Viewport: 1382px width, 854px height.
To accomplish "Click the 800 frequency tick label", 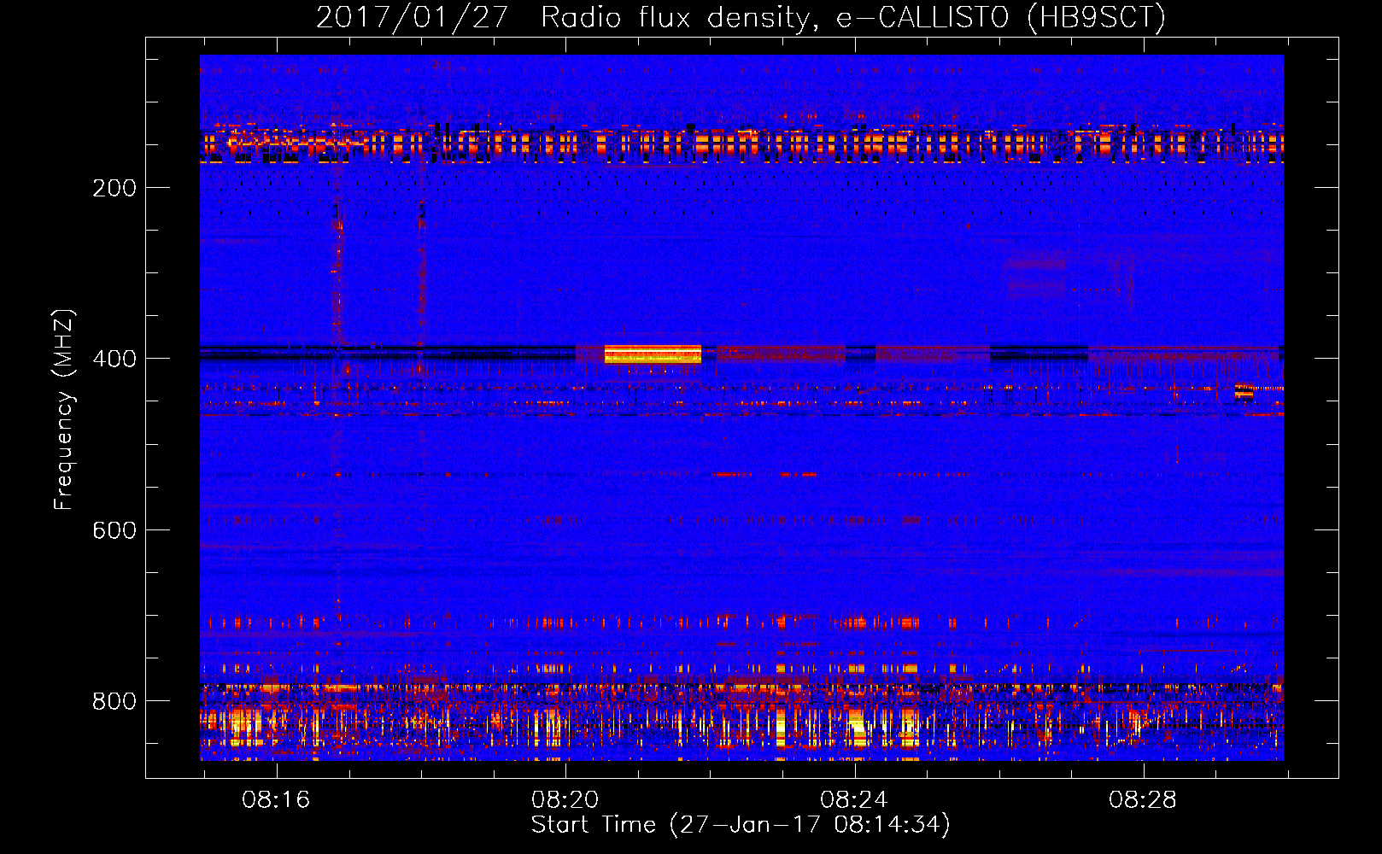I will tap(114, 701).
